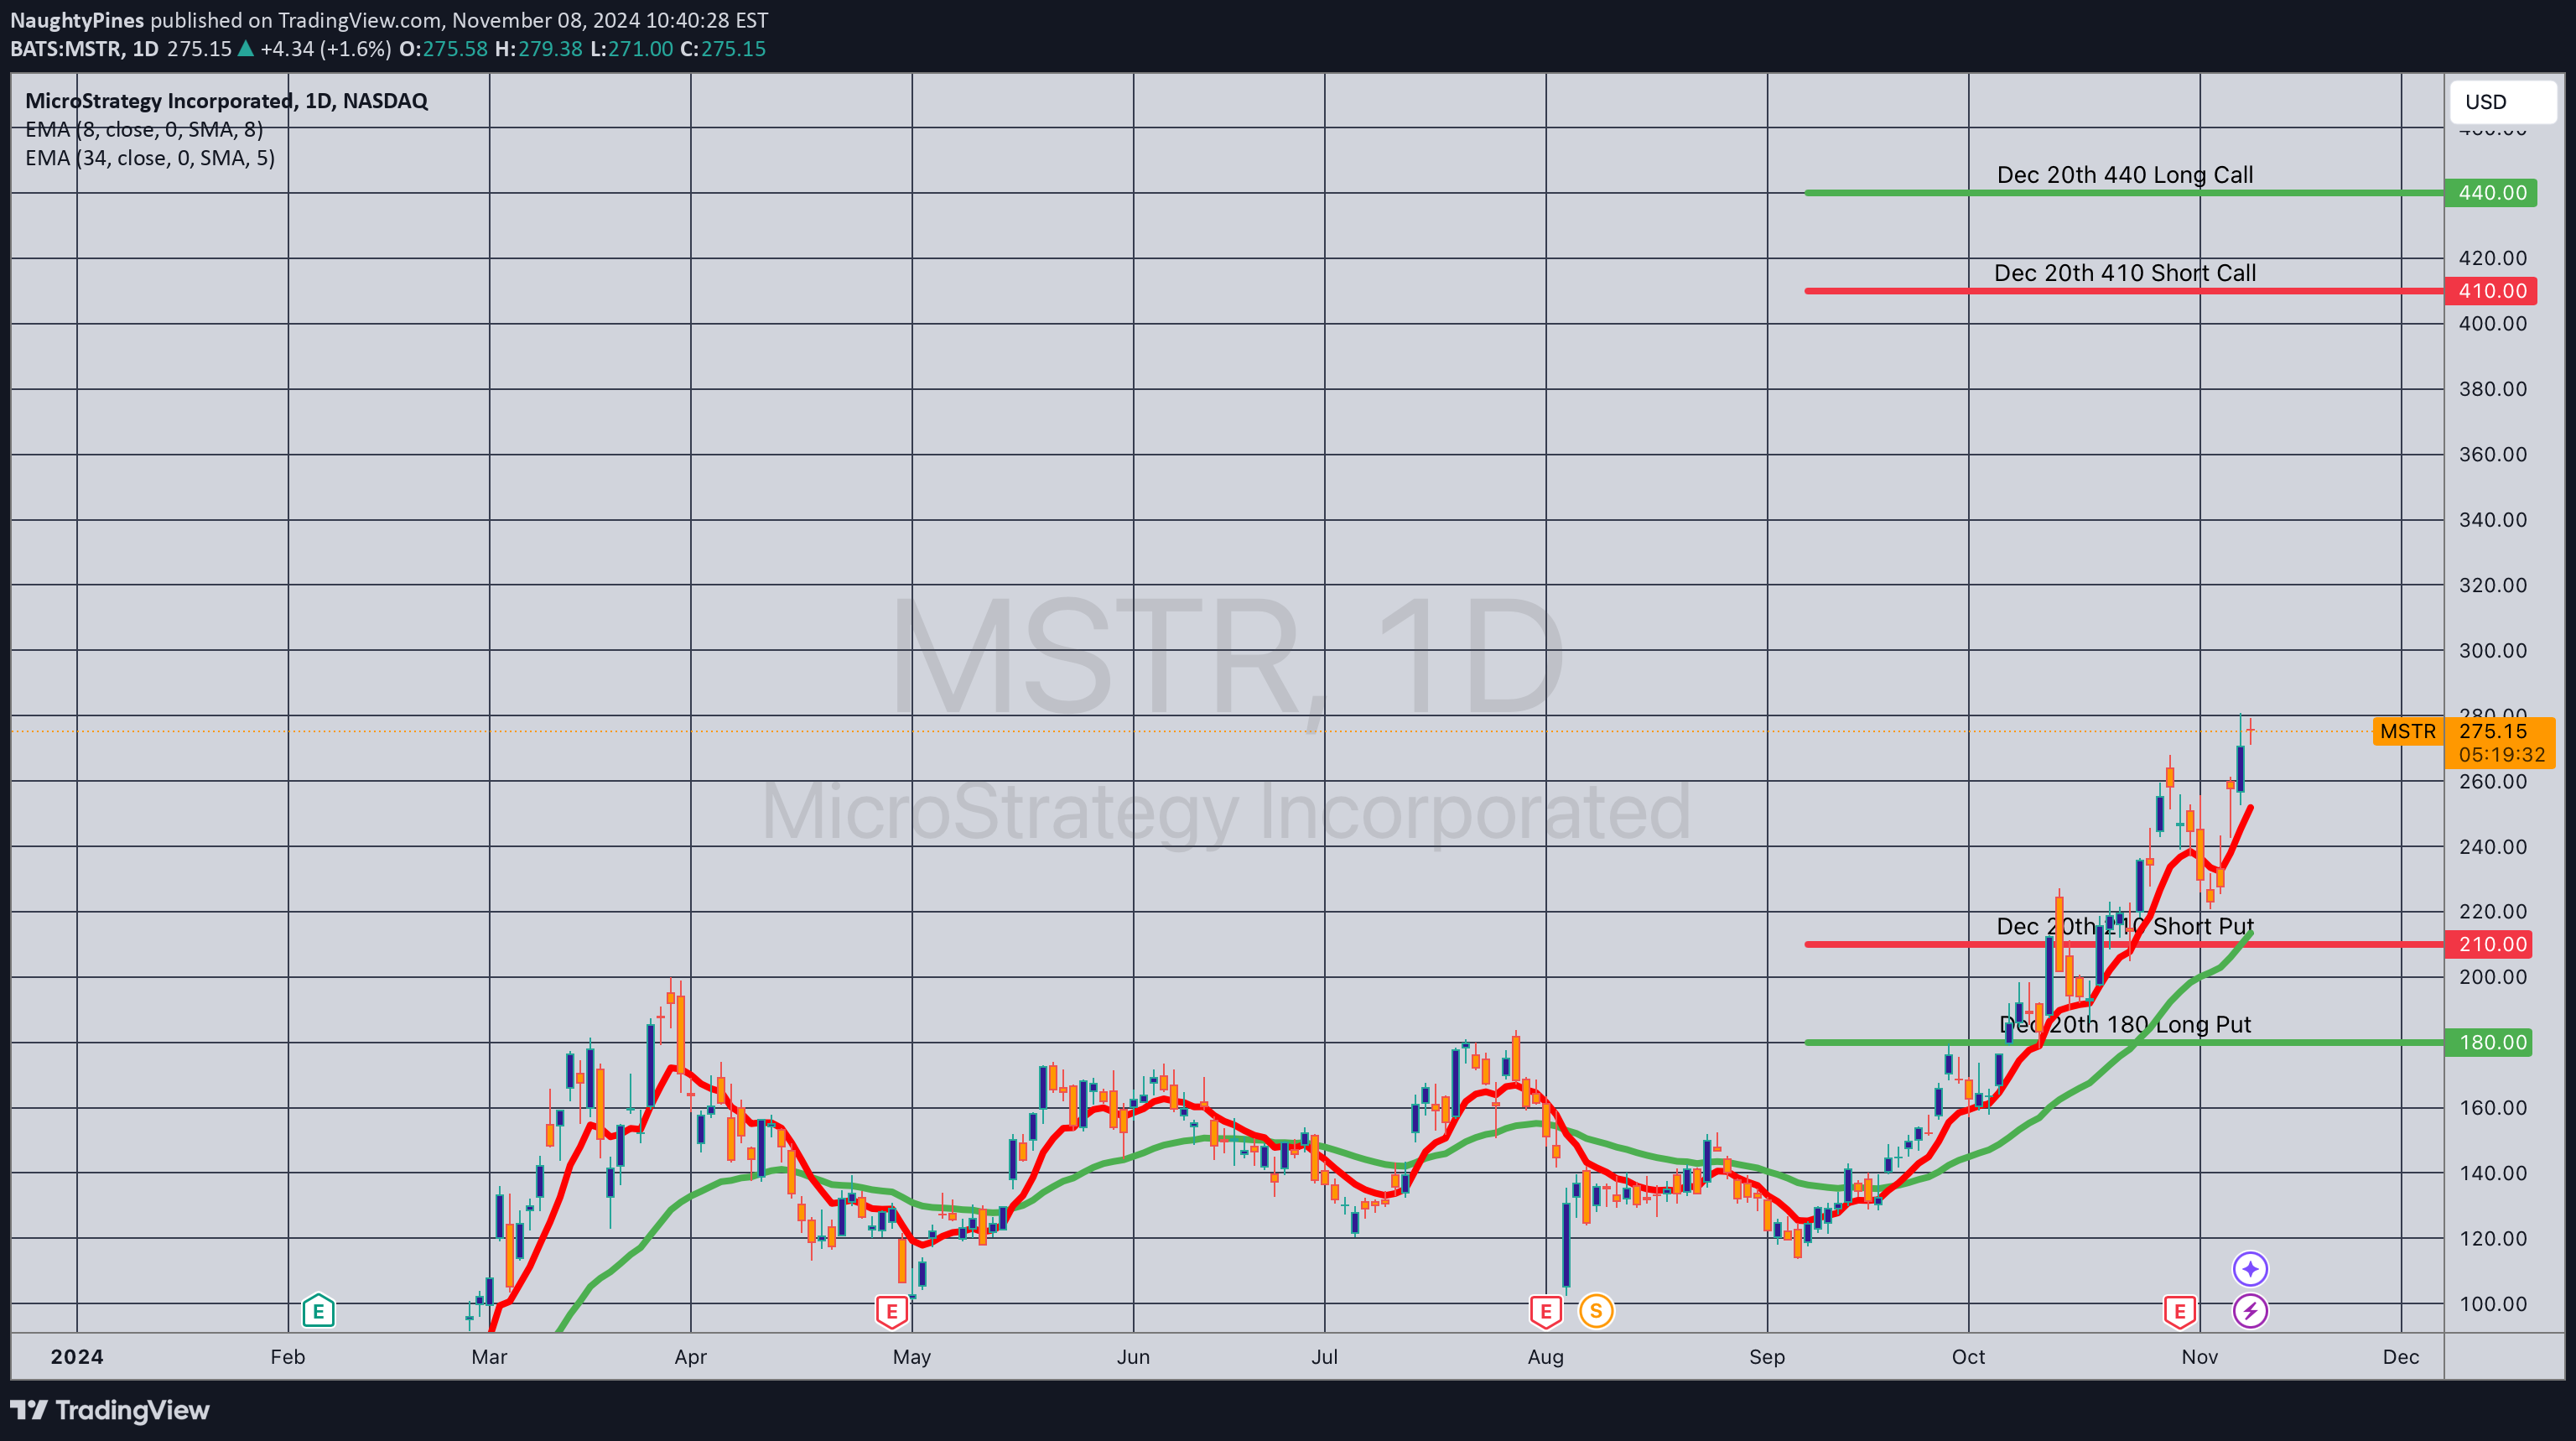Click the Oct label on time axis
The image size is (2576, 1441).
(1968, 1357)
